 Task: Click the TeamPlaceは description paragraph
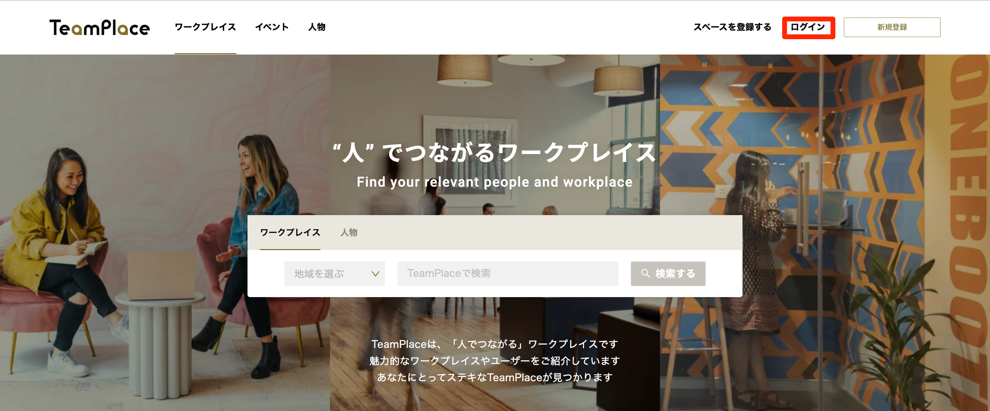tap(495, 360)
